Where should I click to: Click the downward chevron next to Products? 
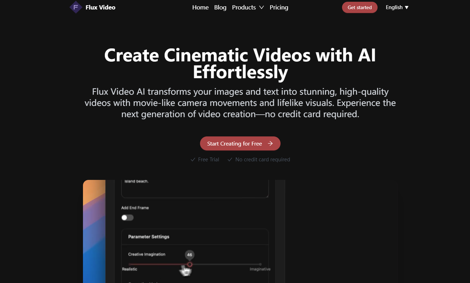(x=262, y=7)
